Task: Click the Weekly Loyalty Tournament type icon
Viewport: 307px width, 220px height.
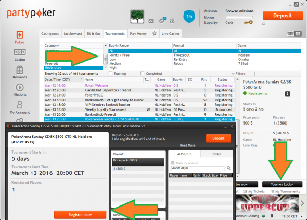Action: (x=148, y=109)
